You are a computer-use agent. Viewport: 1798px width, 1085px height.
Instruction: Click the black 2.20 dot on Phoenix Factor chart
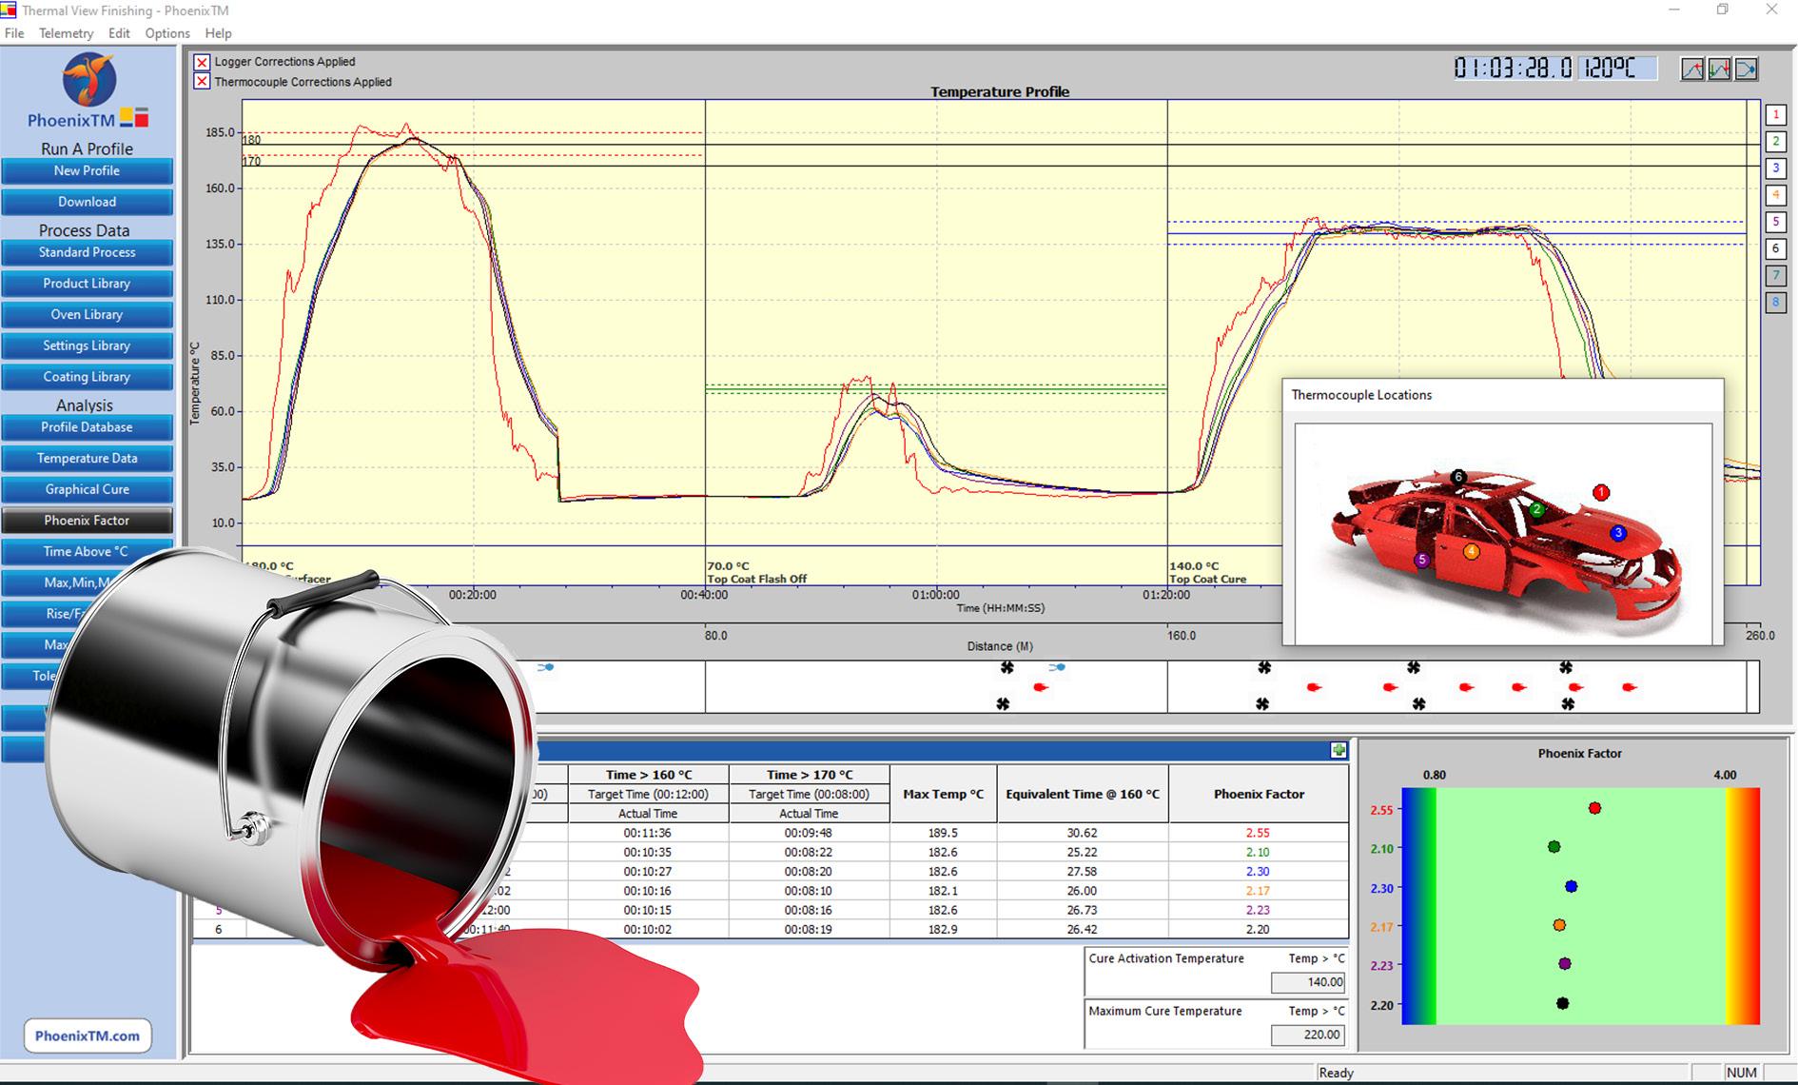[1562, 1003]
